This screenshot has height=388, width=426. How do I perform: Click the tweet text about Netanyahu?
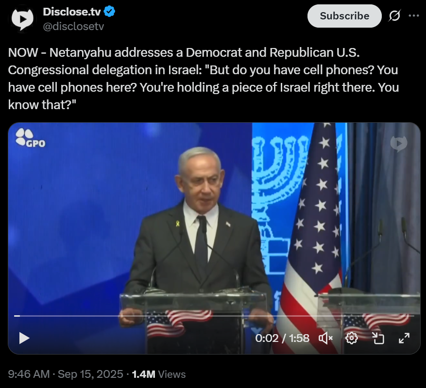pyautogui.click(x=204, y=79)
